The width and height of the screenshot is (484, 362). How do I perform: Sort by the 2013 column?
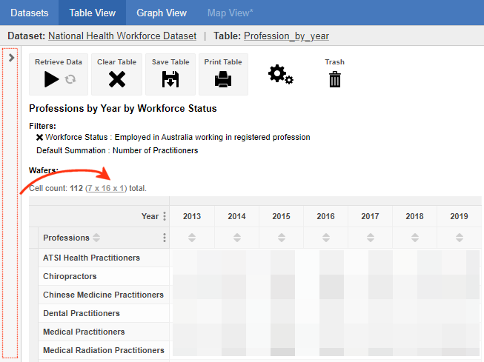pos(192,238)
